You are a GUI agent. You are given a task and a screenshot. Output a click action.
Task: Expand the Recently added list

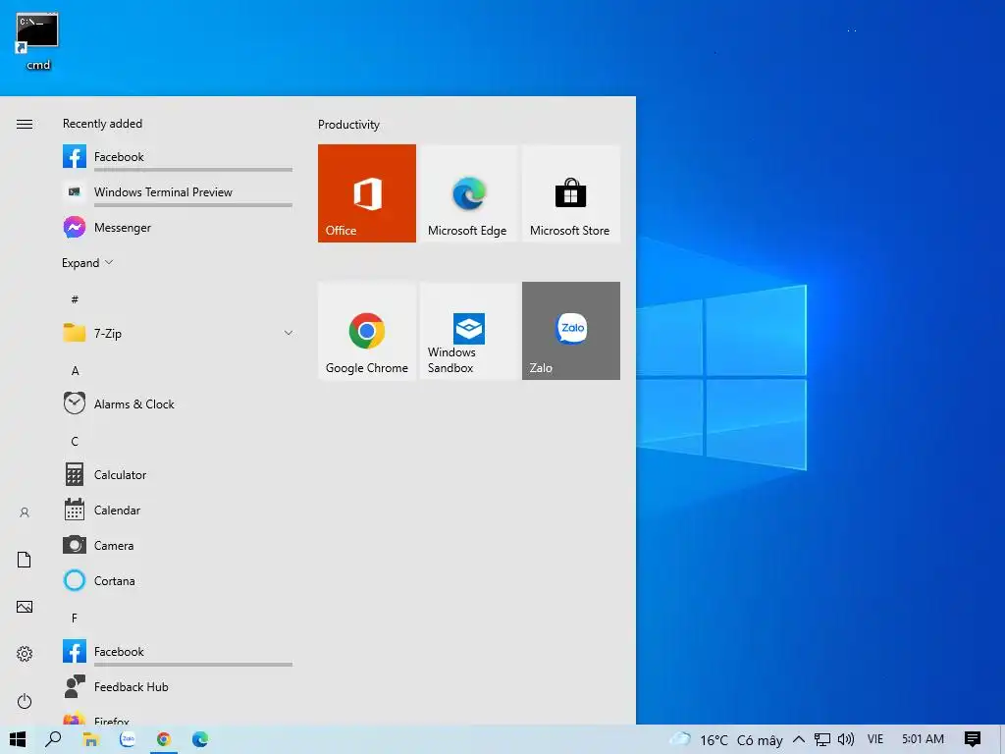coord(87,263)
